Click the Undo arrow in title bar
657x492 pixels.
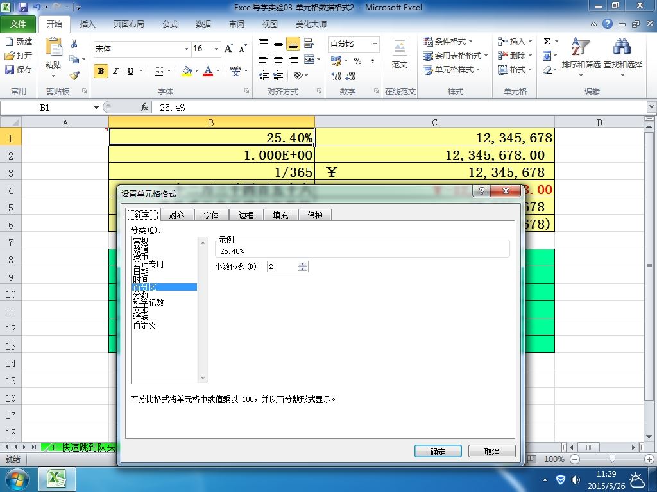[37, 7]
